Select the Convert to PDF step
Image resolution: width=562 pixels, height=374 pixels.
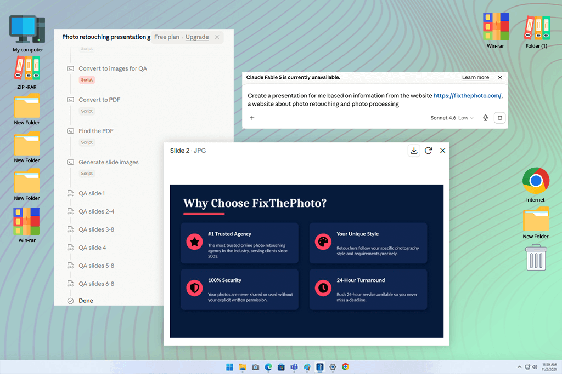(99, 100)
